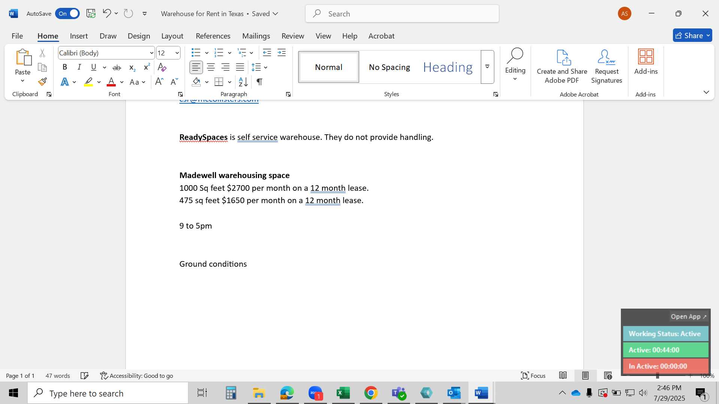This screenshot has height=404, width=719.
Task: Select Print Layout view button
Action: coord(585,376)
